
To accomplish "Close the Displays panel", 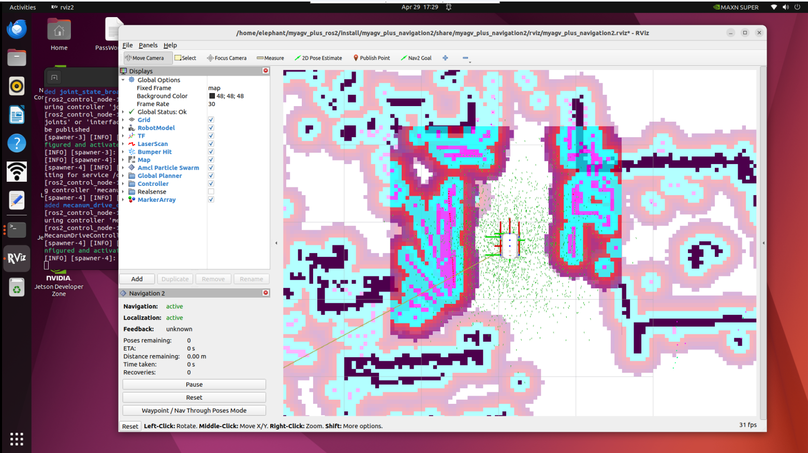I will 266,71.
